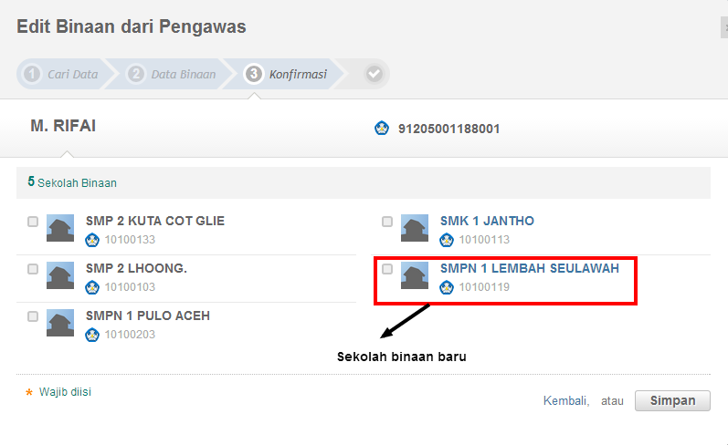Select the SMPN 1 LEMBAH SEULAWAH checkbox
This screenshot has height=445, width=728.
(387, 269)
